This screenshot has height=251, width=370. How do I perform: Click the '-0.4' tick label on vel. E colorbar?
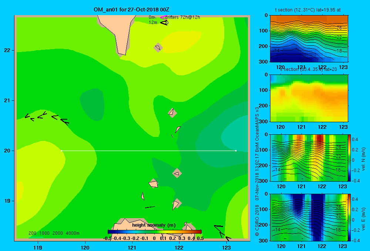356,240
